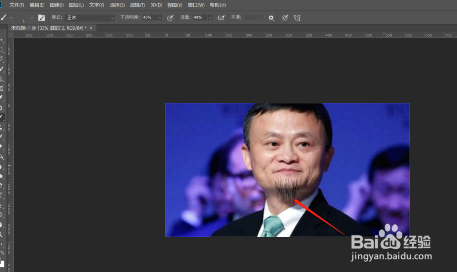Select the Hand tool
Viewport: 457px width, 272px height.
pos(1,225)
